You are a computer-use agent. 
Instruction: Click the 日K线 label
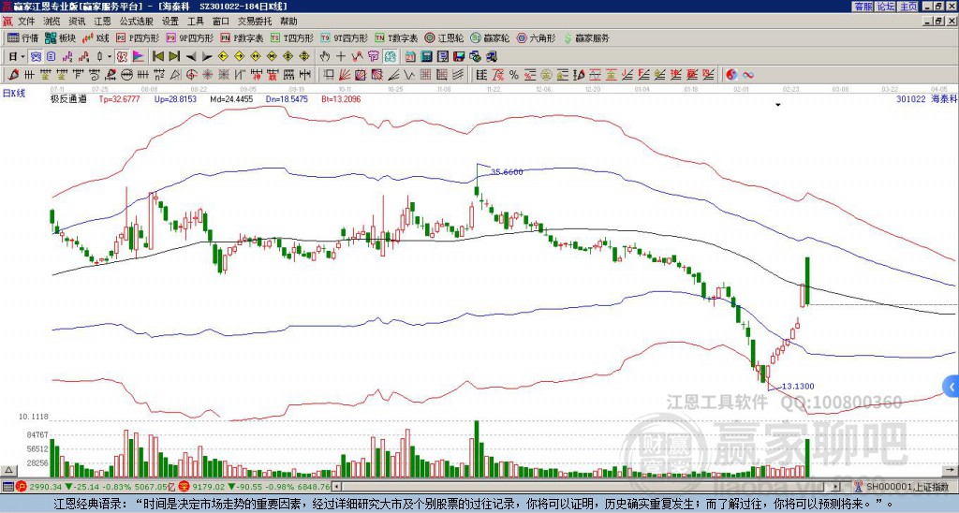tap(14, 94)
